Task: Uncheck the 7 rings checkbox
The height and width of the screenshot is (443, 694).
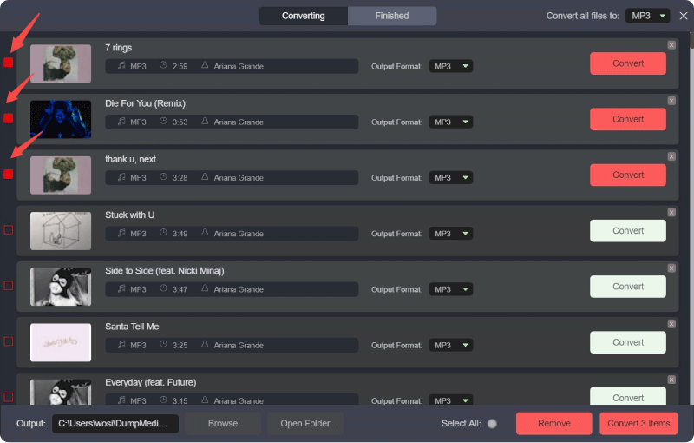Action: (9, 63)
